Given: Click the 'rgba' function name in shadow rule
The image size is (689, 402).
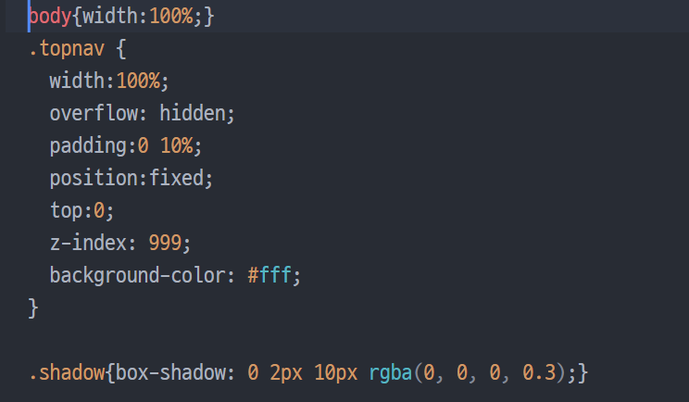Looking at the screenshot, I should (x=390, y=373).
